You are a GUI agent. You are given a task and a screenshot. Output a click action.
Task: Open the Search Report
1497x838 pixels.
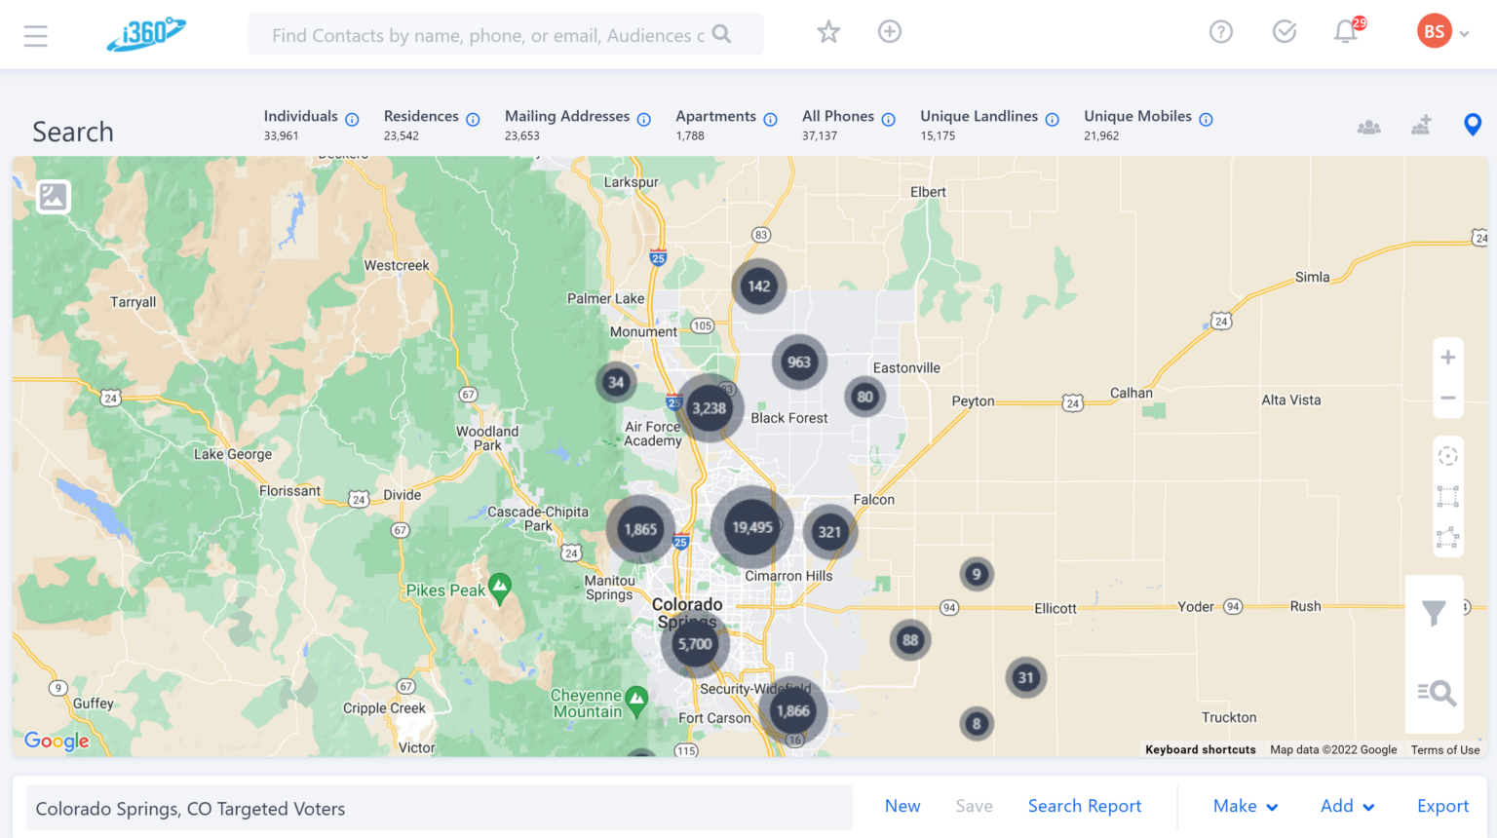click(1085, 806)
